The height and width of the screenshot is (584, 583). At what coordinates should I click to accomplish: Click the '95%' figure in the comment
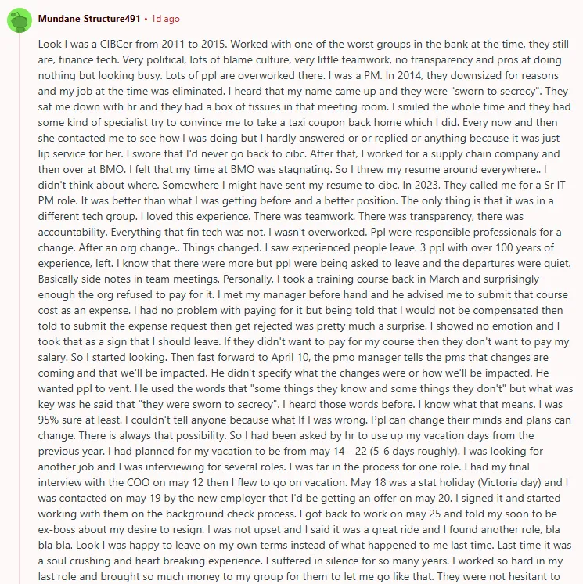[49, 420]
